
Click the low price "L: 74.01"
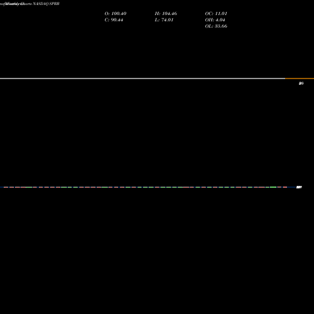164,20
